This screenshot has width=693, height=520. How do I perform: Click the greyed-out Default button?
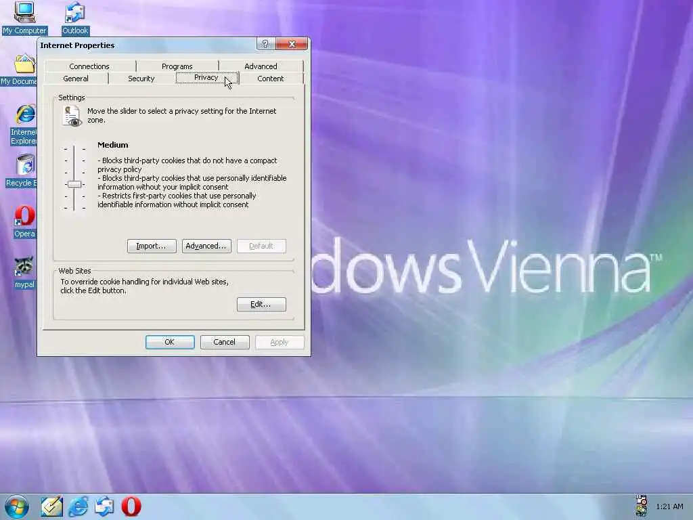tap(261, 246)
